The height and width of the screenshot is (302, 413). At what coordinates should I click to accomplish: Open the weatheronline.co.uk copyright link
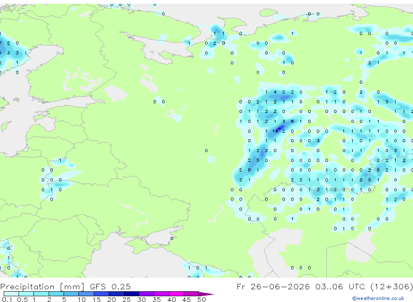click(x=378, y=298)
